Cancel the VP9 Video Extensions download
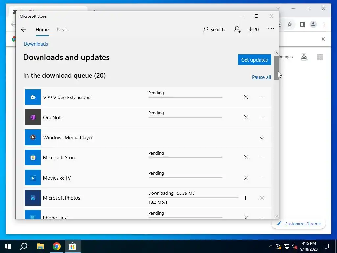The width and height of the screenshot is (337, 253). 246,97
